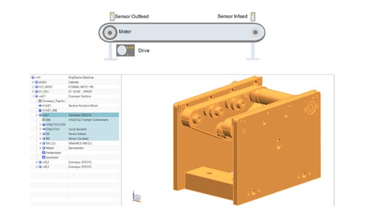The width and height of the screenshot is (383, 215).
Task: Click the H1_CPU node icon
Action: pos(36,91)
